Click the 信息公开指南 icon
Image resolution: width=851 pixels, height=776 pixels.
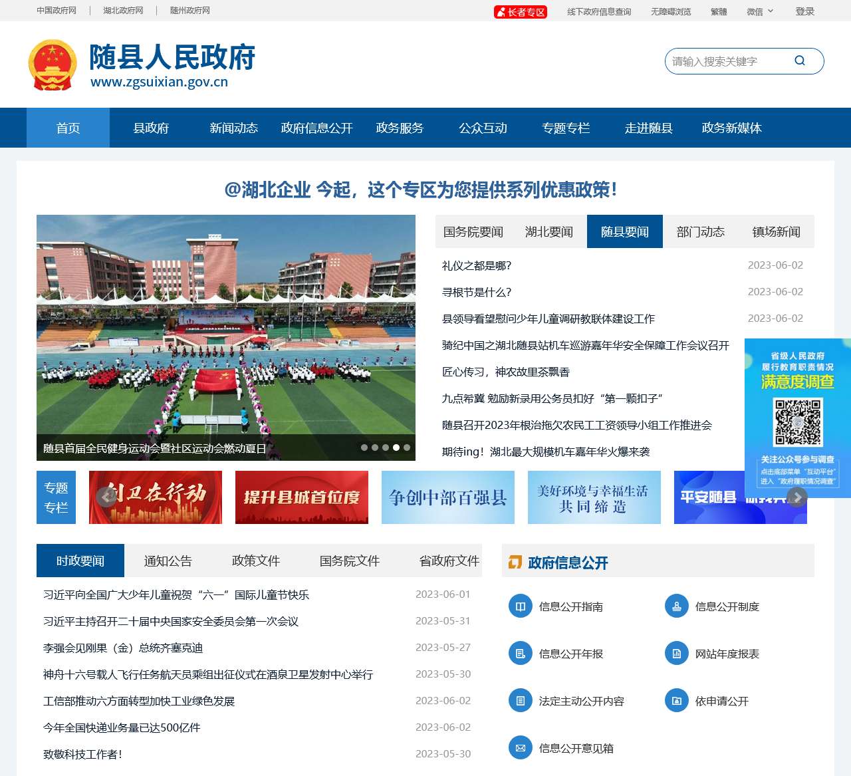tap(519, 606)
